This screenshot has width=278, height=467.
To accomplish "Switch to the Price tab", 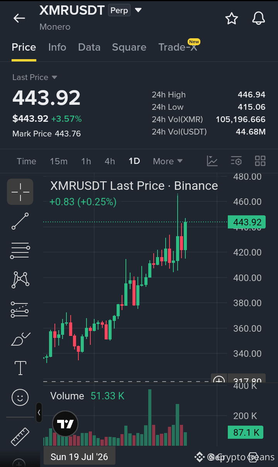I will point(24,47).
